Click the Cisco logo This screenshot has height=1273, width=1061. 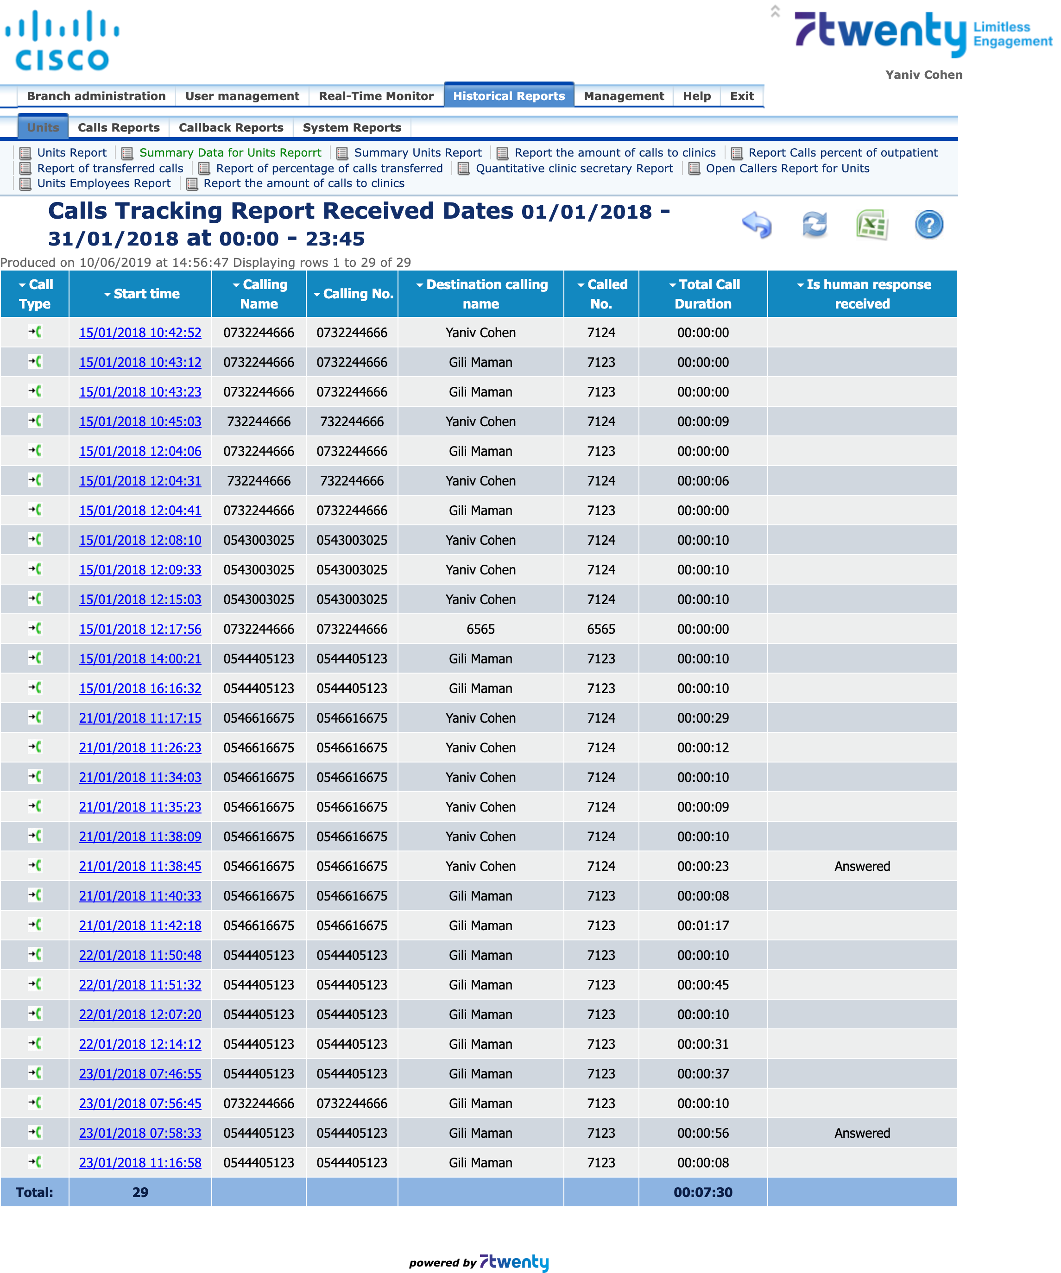[63, 39]
